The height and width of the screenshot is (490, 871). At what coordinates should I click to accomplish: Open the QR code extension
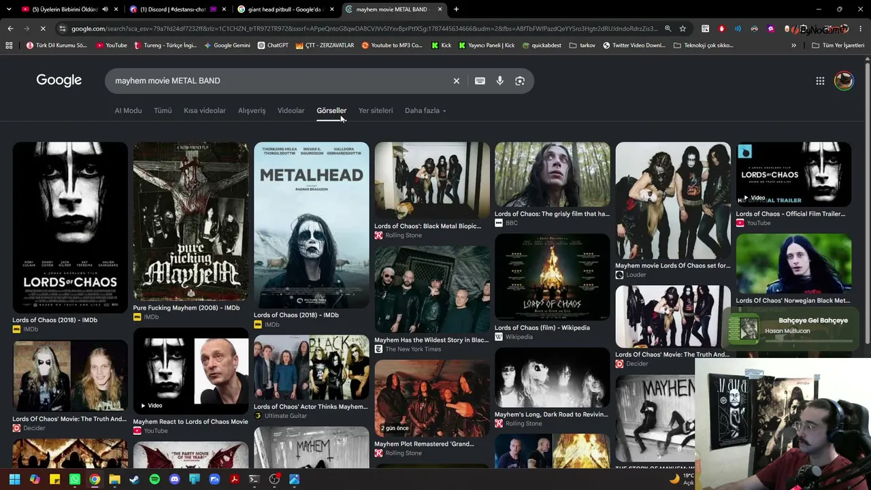pyautogui.click(x=705, y=29)
